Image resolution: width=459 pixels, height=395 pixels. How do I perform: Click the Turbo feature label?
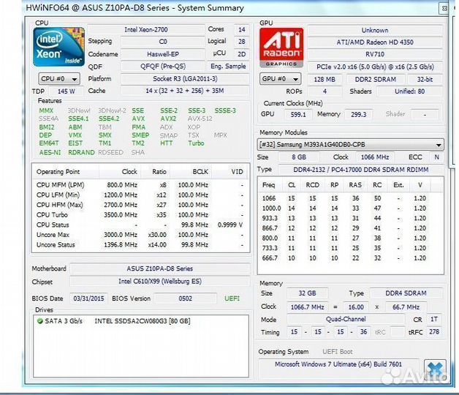196,143
